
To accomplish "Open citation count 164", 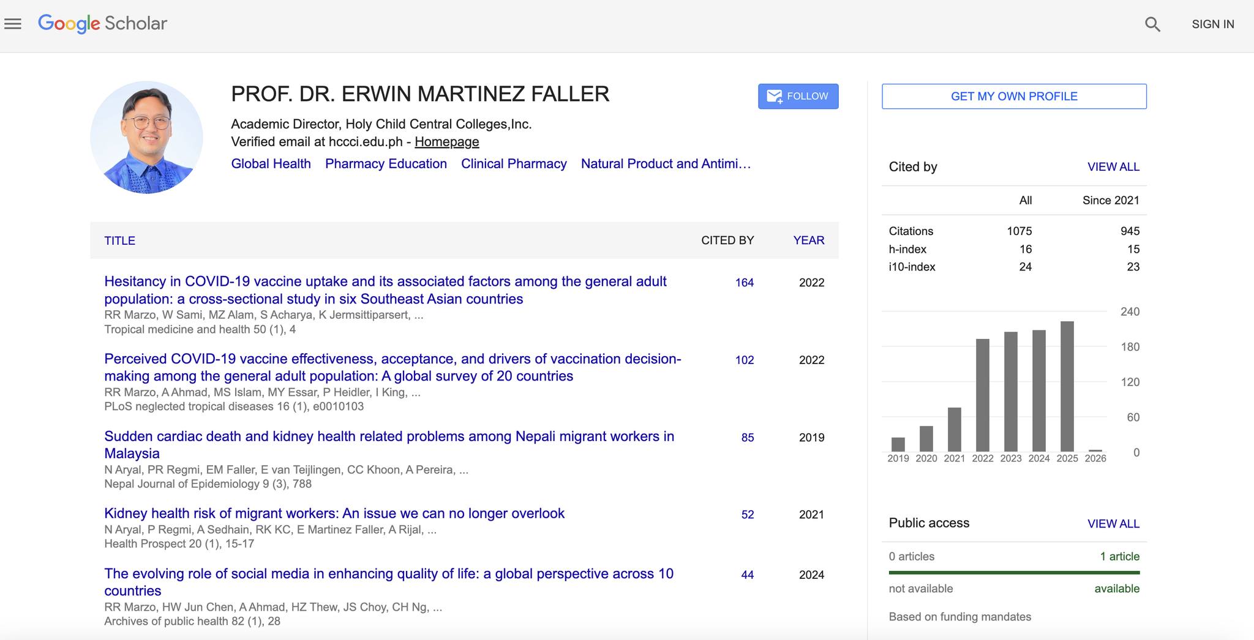I will point(745,283).
